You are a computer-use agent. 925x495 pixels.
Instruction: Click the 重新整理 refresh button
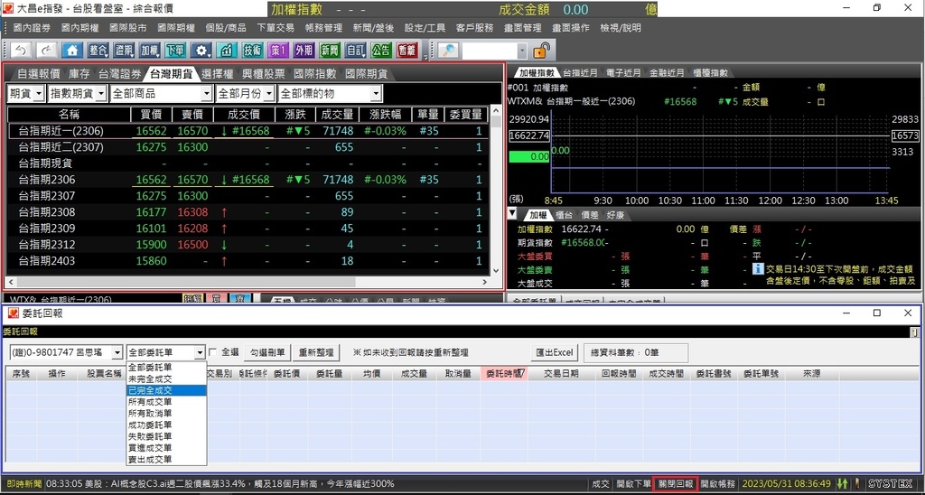click(x=316, y=353)
